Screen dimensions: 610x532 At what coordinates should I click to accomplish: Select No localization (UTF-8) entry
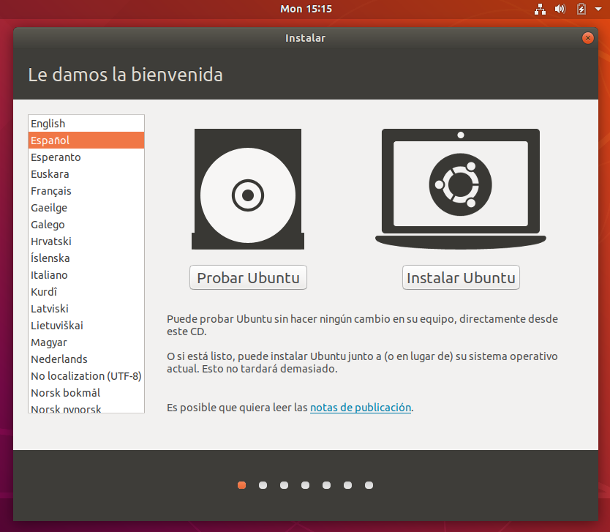pos(86,376)
